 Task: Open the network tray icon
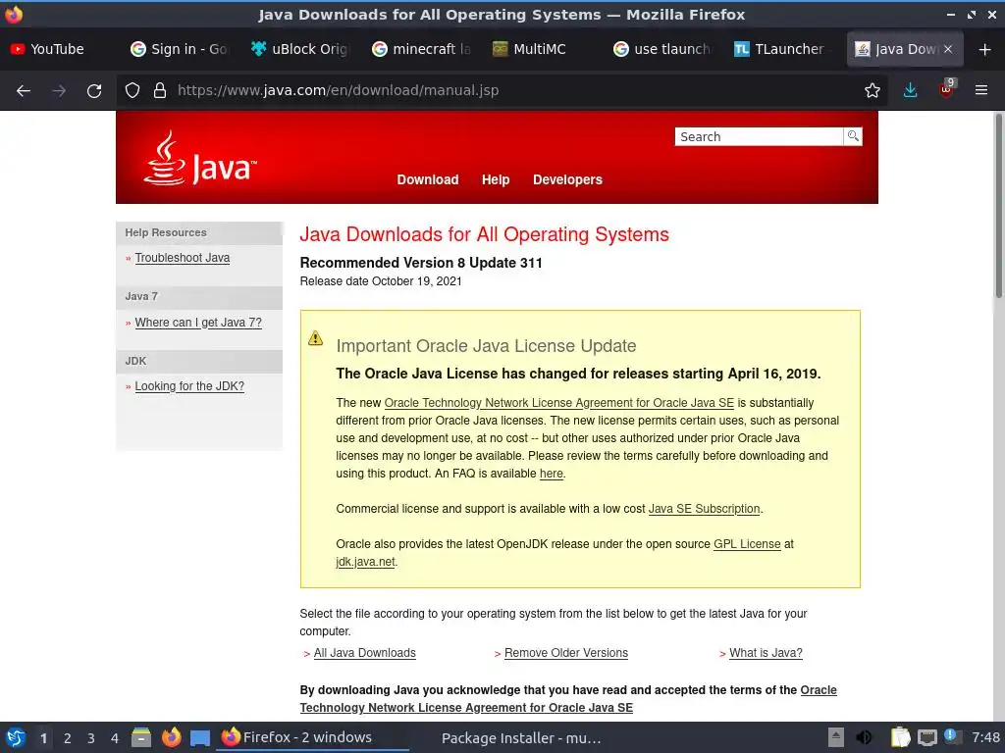coord(926,737)
